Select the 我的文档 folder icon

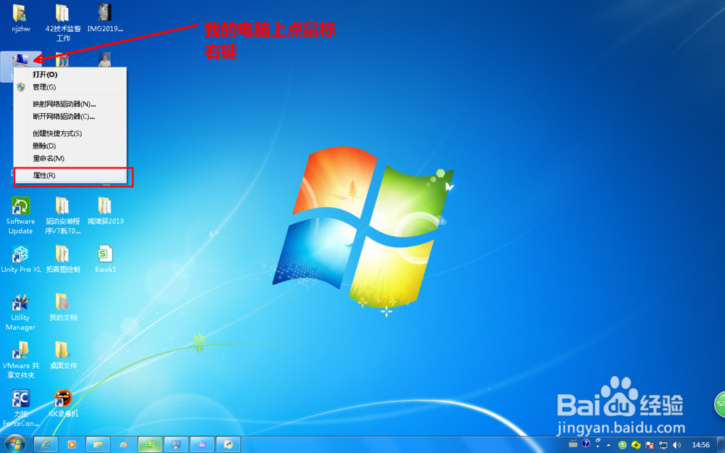(63, 307)
